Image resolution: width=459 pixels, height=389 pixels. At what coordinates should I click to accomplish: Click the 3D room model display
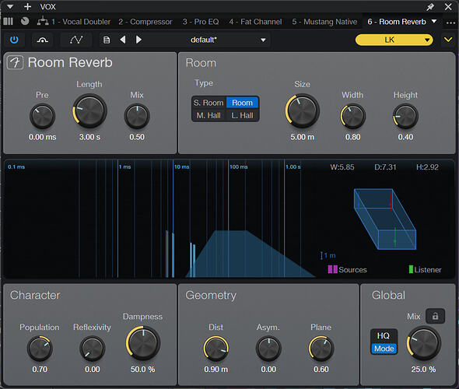coord(385,219)
